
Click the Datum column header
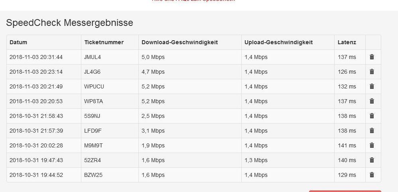pyautogui.click(x=18, y=42)
